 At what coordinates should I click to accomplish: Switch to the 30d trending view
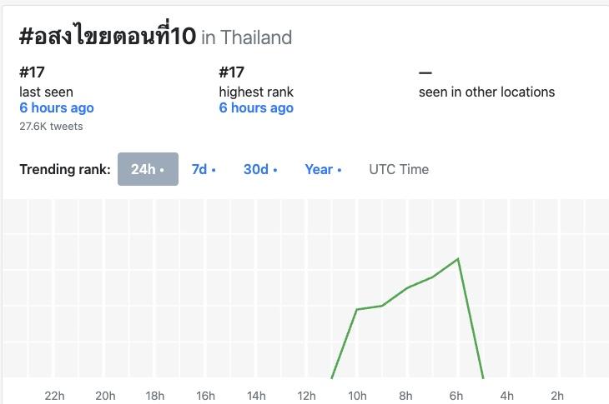(259, 169)
